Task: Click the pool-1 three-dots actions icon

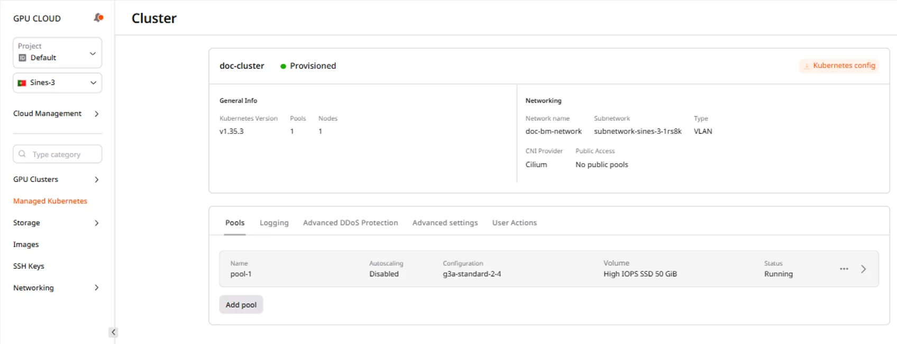Action: [x=844, y=269]
